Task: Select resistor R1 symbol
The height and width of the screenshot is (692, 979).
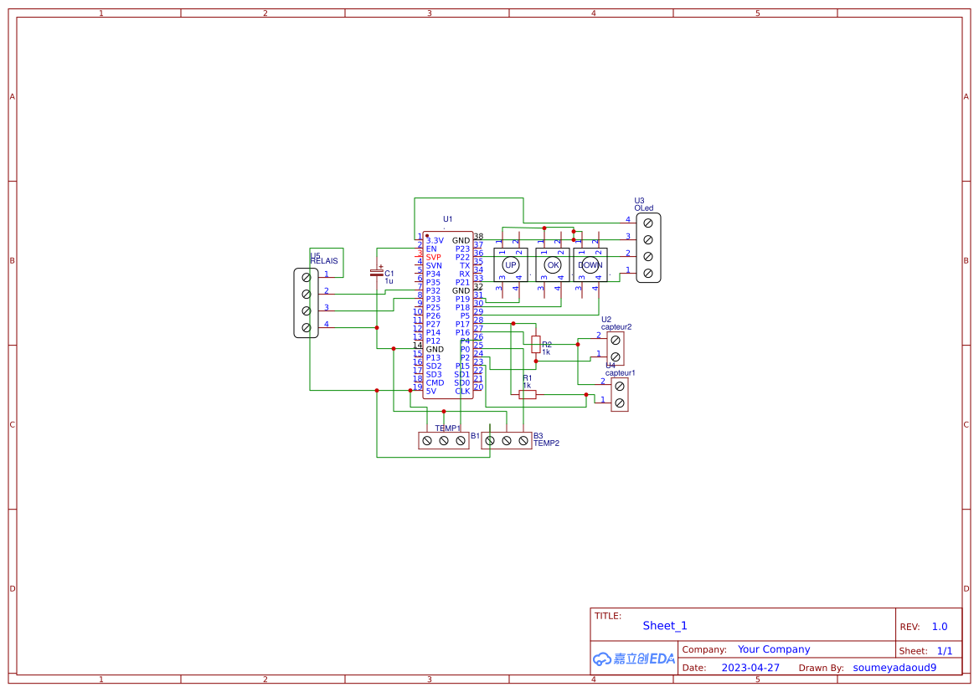Action: tap(528, 394)
